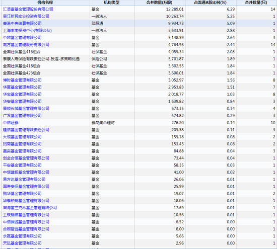
Task: Sort by 合并数量(只) column header
Action: 256,3
